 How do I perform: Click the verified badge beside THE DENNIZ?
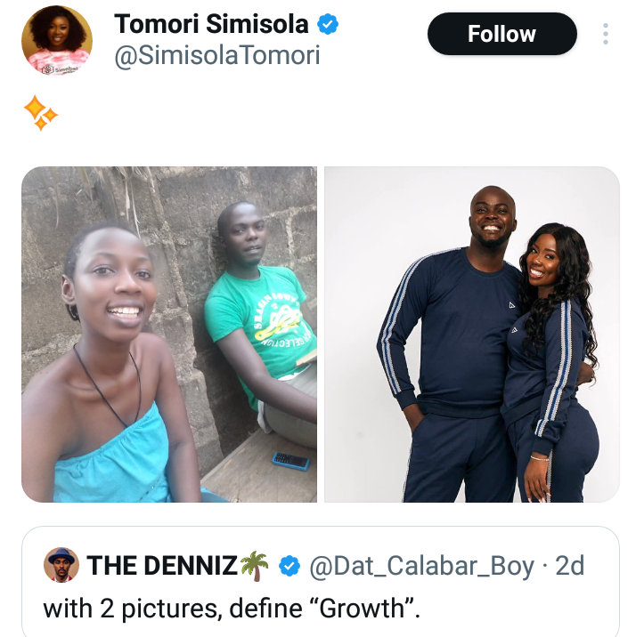point(289,565)
